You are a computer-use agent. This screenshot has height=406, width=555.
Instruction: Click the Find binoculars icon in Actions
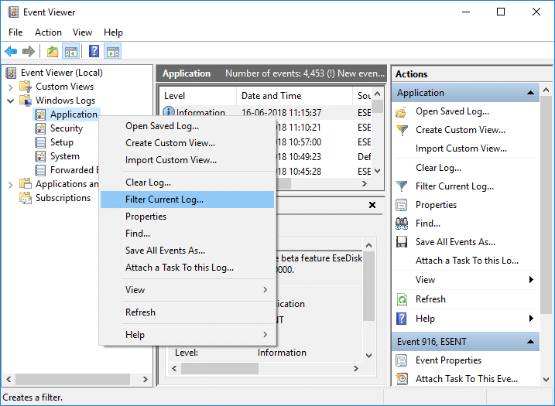[402, 223]
